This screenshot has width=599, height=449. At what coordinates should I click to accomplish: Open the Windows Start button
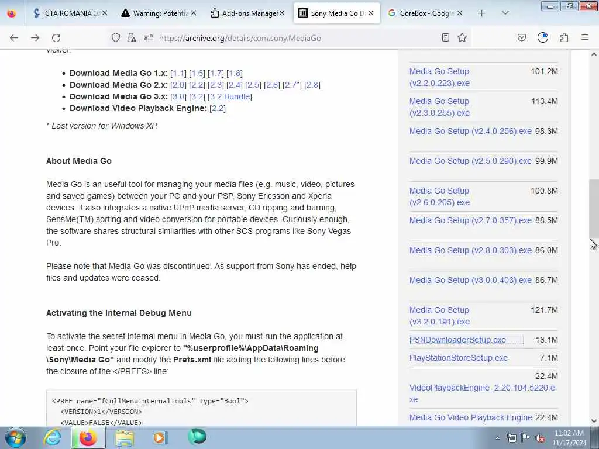click(x=15, y=437)
